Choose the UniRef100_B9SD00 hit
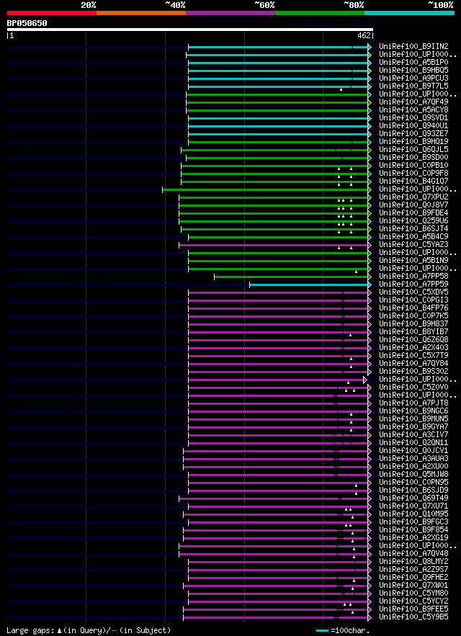The image size is (461, 636). [x=413, y=157]
